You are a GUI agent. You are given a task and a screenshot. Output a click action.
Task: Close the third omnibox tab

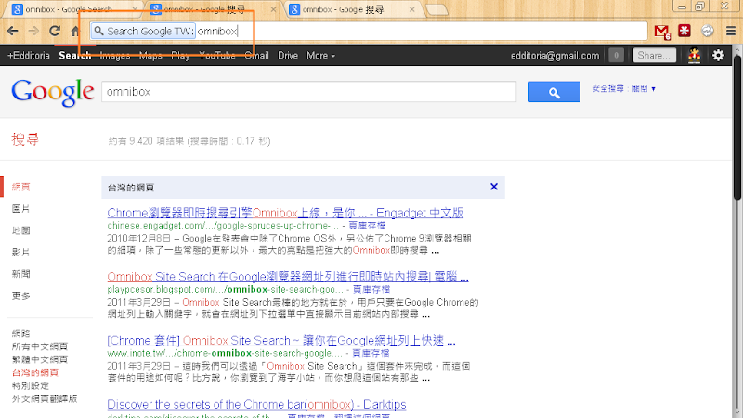pyautogui.click(x=411, y=9)
